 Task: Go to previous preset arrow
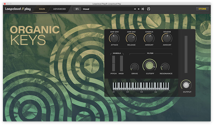coord(135,9)
